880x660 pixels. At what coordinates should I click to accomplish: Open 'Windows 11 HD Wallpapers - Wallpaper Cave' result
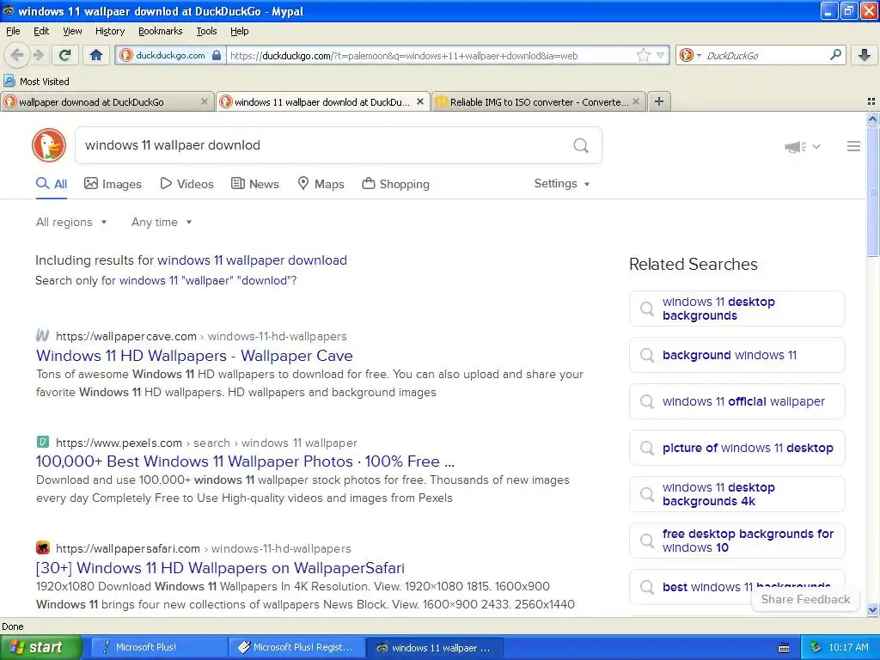coord(194,355)
